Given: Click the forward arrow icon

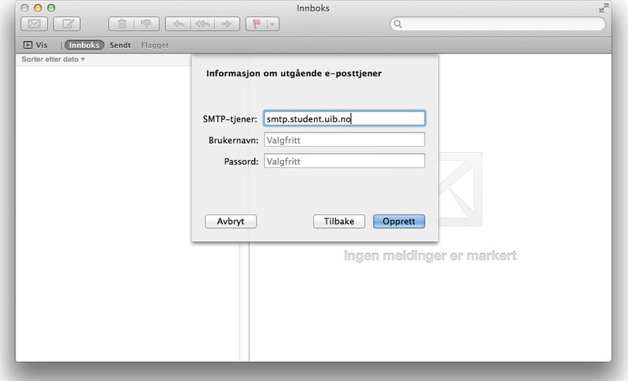Looking at the screenshot, I should (x=226, y=24).
